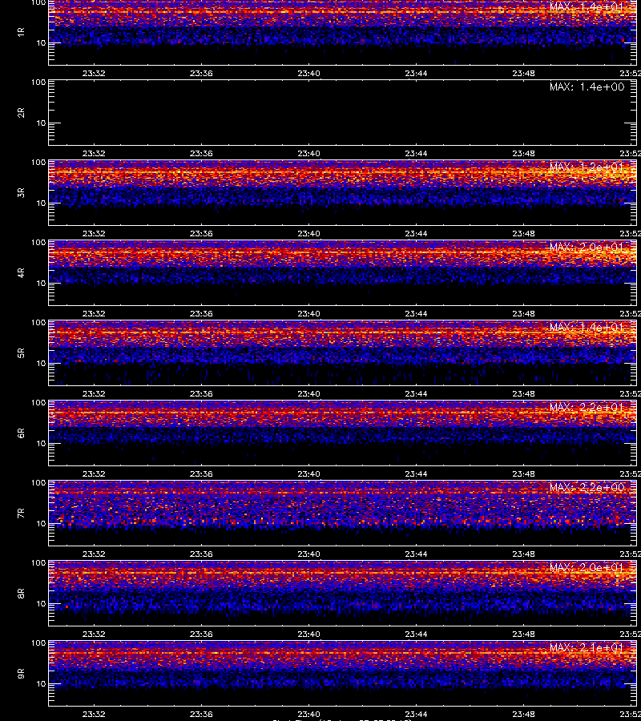641x721 pixels.
Task: Select the MAX: 2.0e+01 text in 4R panel
Action: pyautogui.click(x=587, y=247)
